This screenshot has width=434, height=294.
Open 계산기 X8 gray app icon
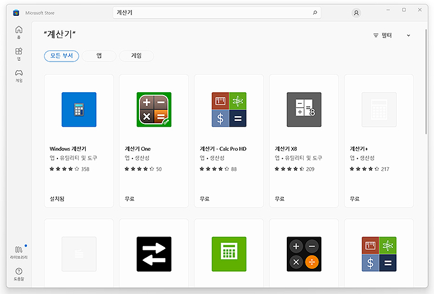coord(304,110)
